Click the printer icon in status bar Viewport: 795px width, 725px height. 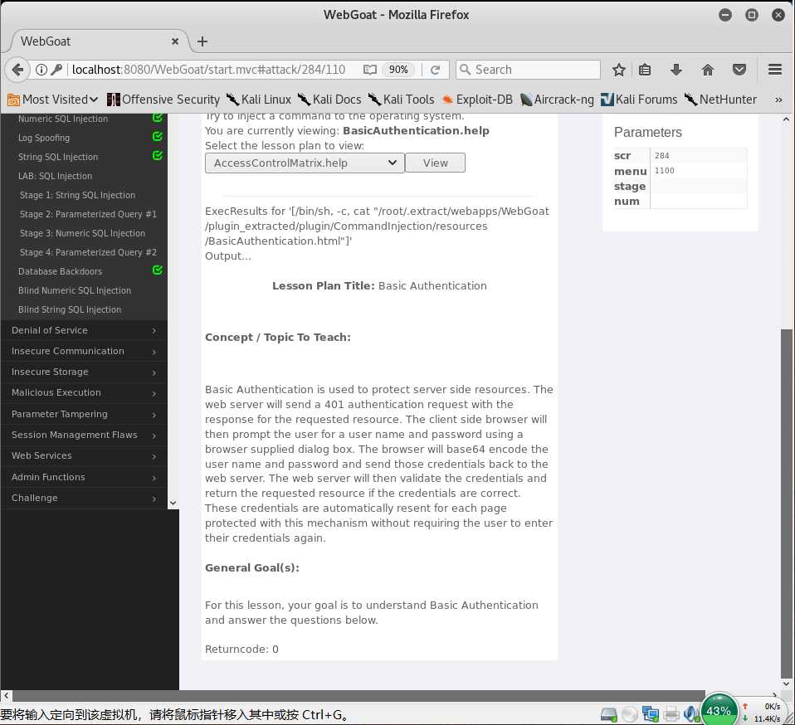(x=671, y=714)
